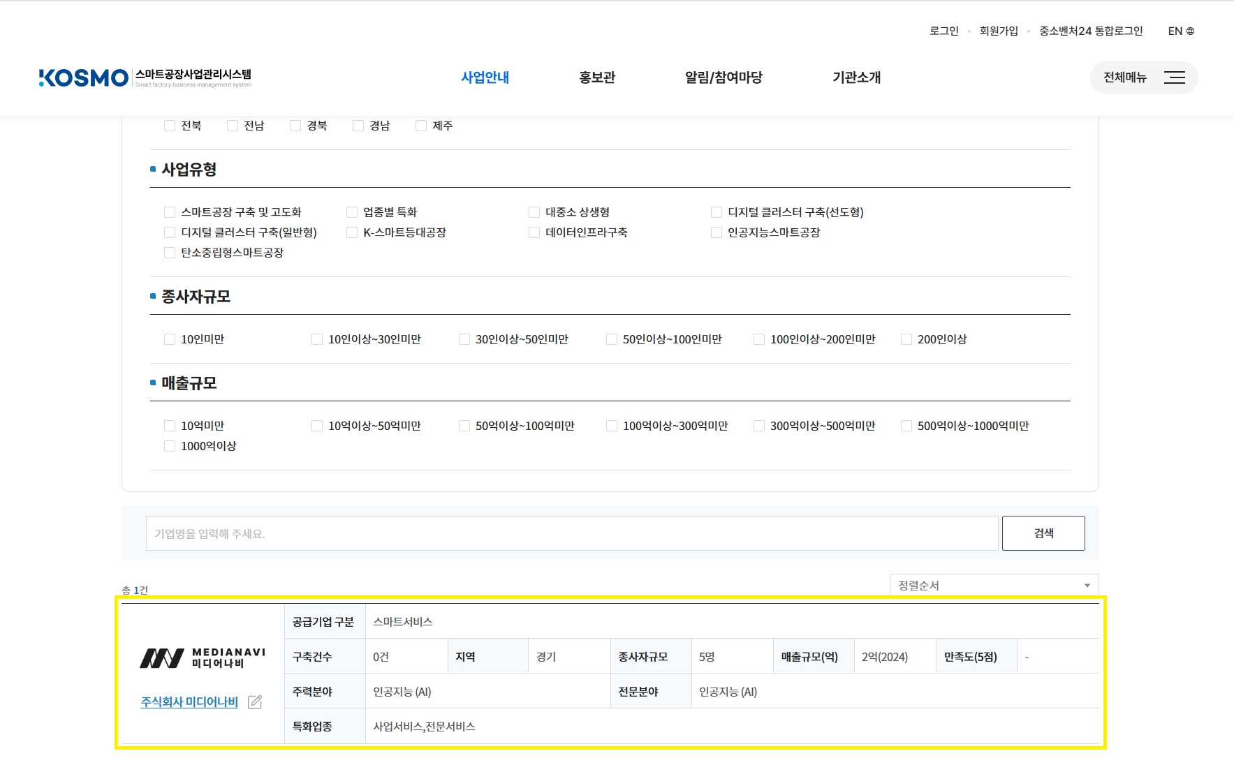
Task: Expand the 정렬순서 sort dropdown
Action: click(993, 586)
